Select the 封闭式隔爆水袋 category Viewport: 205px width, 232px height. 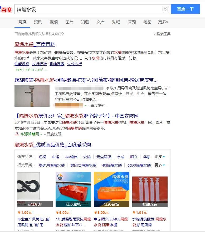click(83, 165)
